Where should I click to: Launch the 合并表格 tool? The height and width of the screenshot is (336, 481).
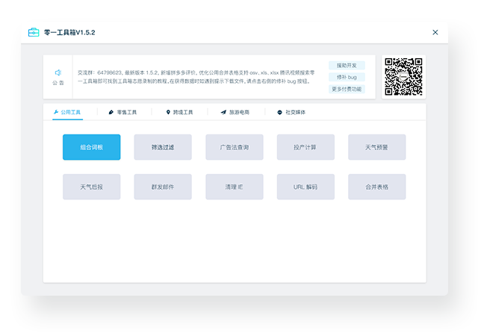tap(376, 187)
